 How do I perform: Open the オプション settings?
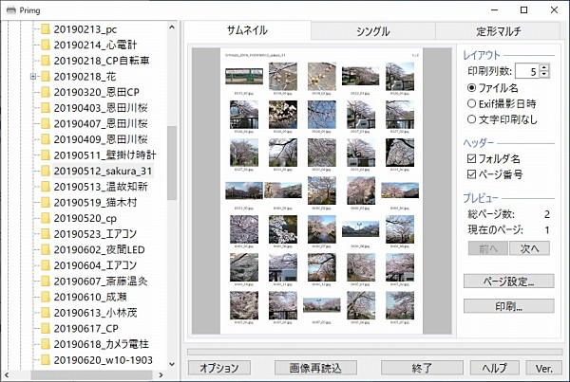click(x=219, y=368)
